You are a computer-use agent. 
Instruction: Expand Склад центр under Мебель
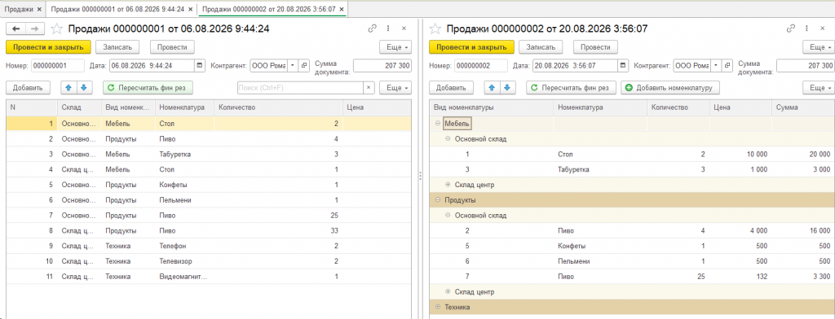[x=448, y=185]
